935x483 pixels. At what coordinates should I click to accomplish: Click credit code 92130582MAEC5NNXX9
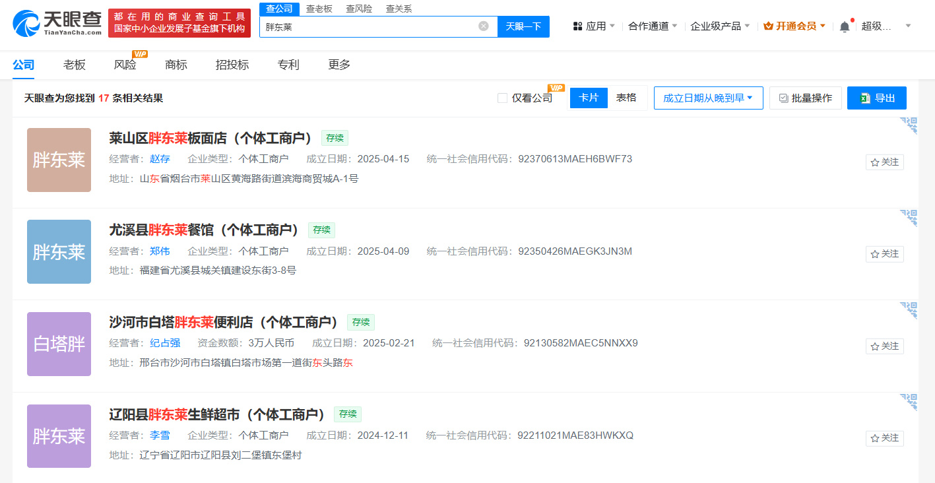coord(581,343)
